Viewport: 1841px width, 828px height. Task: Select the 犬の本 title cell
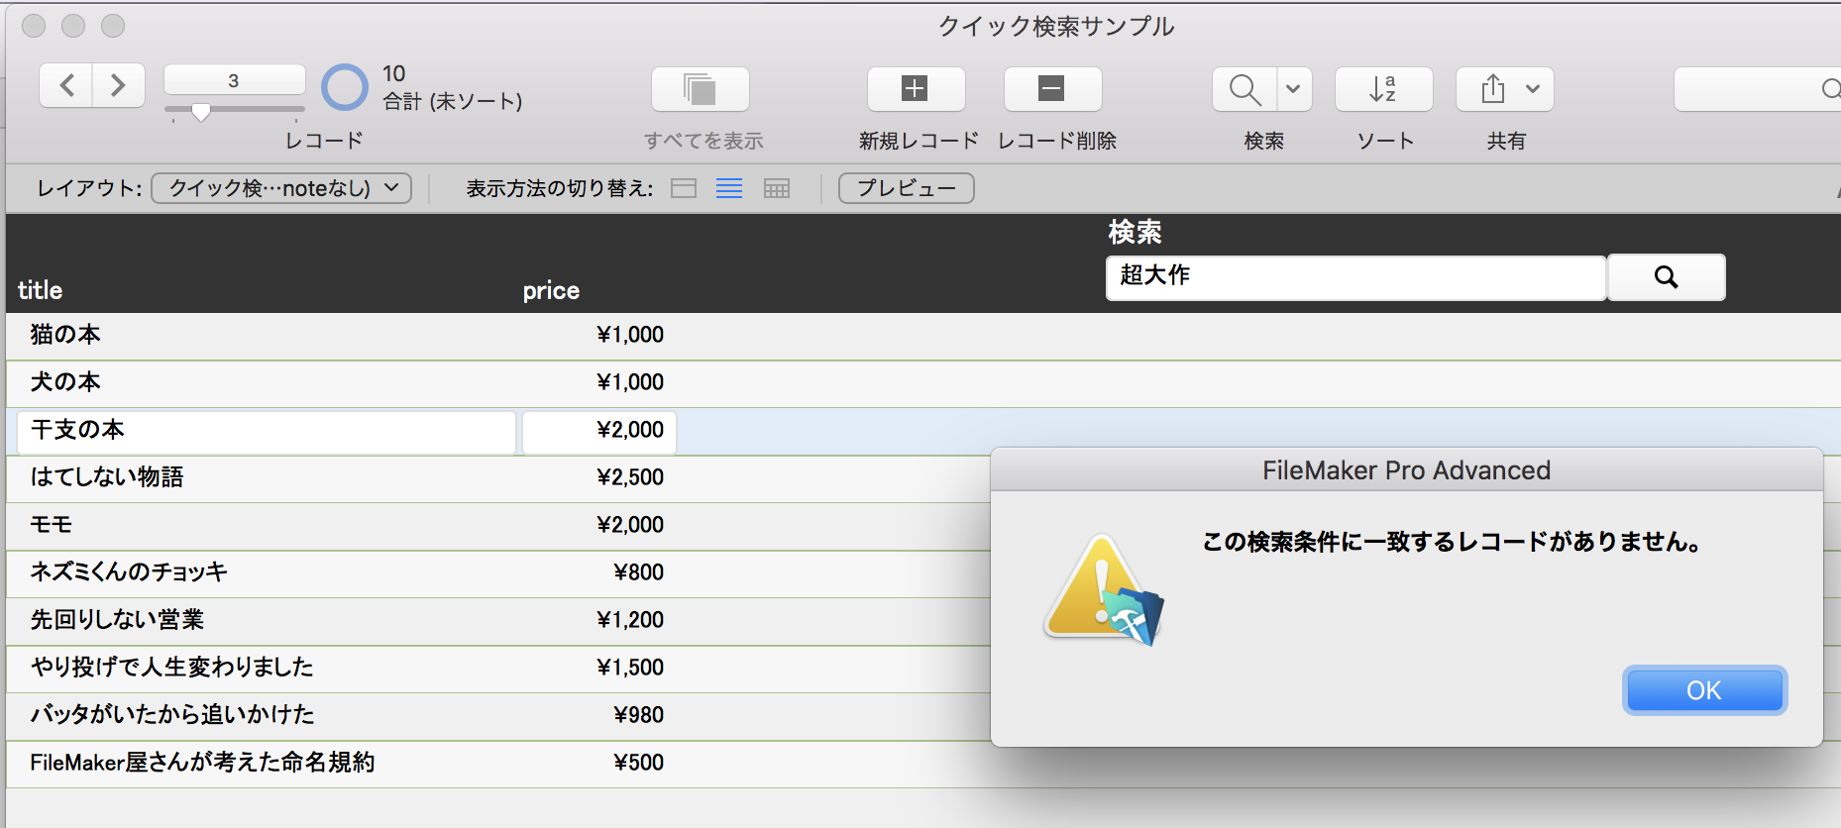[x=65, y=382]
